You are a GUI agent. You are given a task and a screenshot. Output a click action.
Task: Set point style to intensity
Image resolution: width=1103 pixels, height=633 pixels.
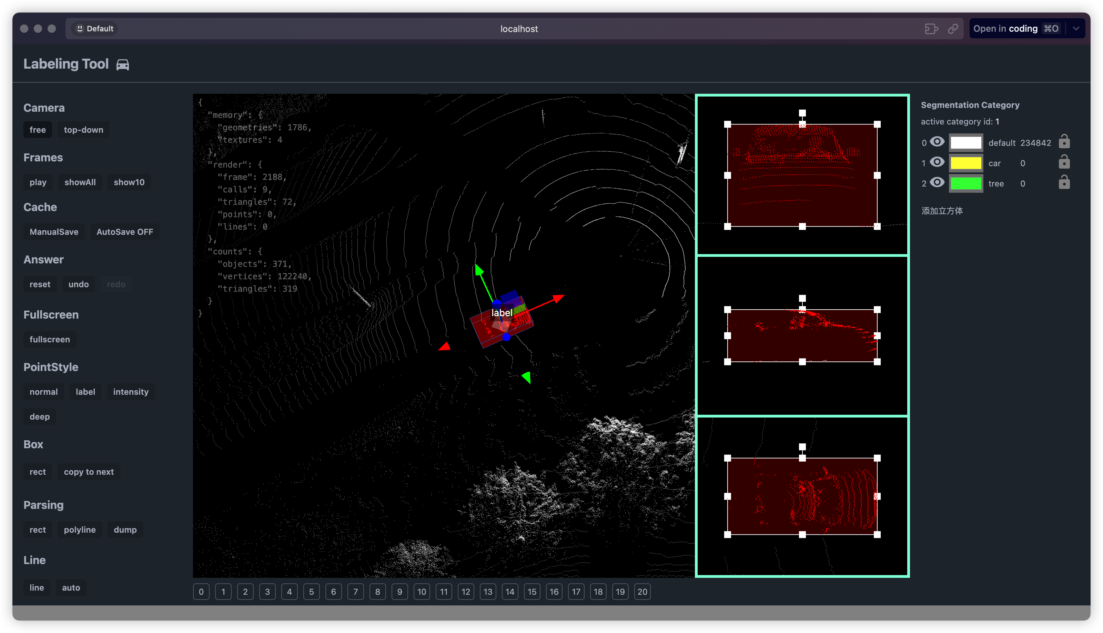coord(131,392)
